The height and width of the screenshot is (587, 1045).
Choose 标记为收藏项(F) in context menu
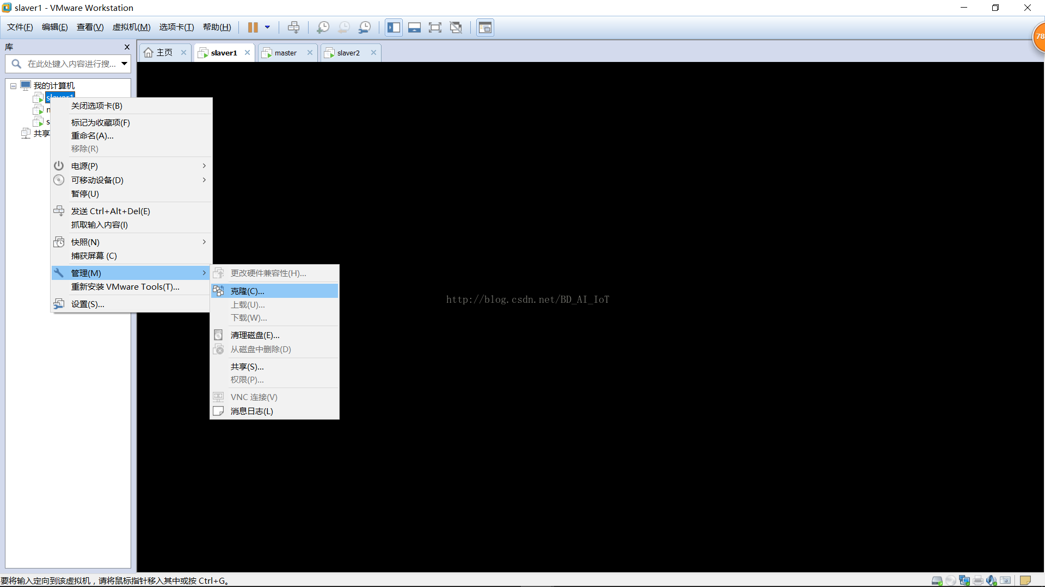(x=131, y=122)
